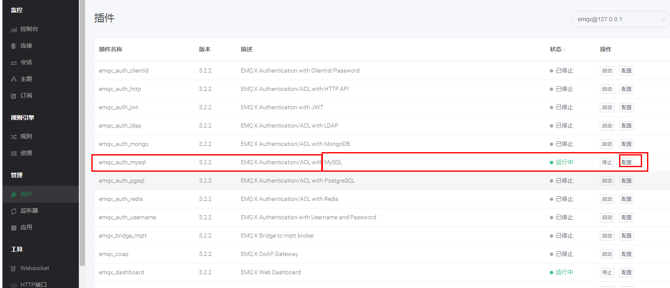Configure the emqx_auth_http plugin
Image resolution: width=670 pixels, height=288 pixels.
tap(627, 89)
